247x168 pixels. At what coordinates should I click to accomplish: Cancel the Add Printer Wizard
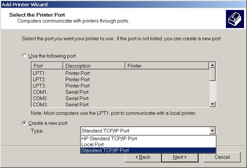[x=222, y=157]
